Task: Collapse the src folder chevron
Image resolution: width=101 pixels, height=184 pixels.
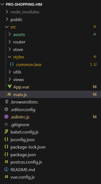Action: click(x=7, y=27)
